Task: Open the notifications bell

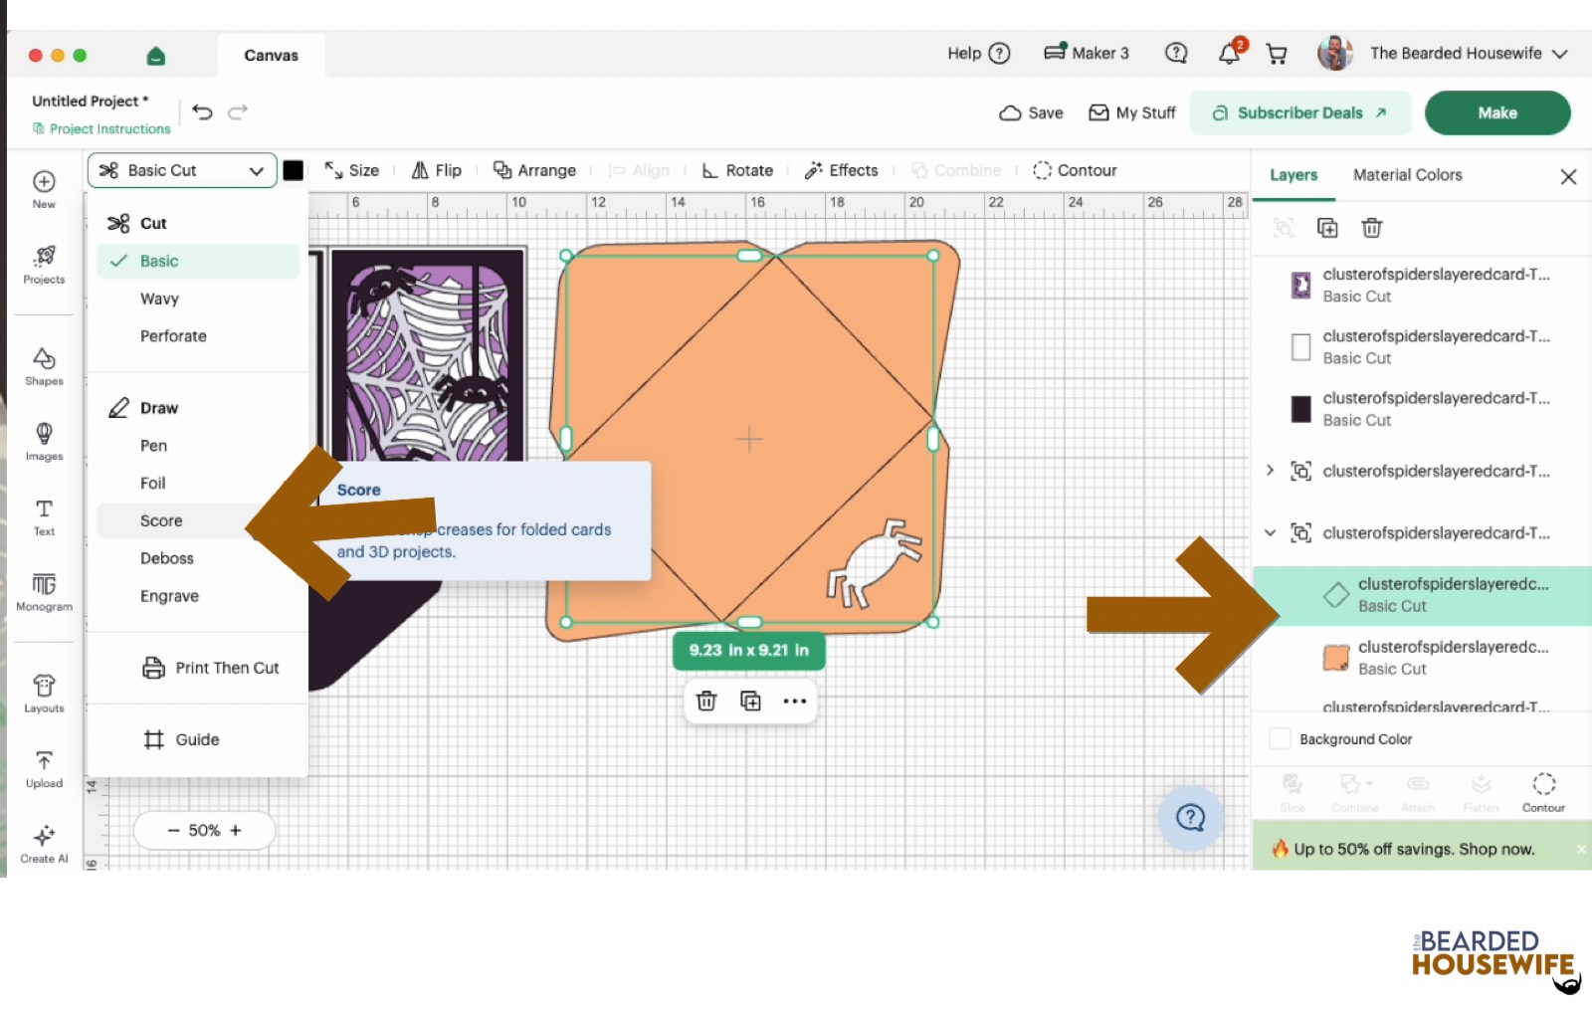Action: [1231, 53]
